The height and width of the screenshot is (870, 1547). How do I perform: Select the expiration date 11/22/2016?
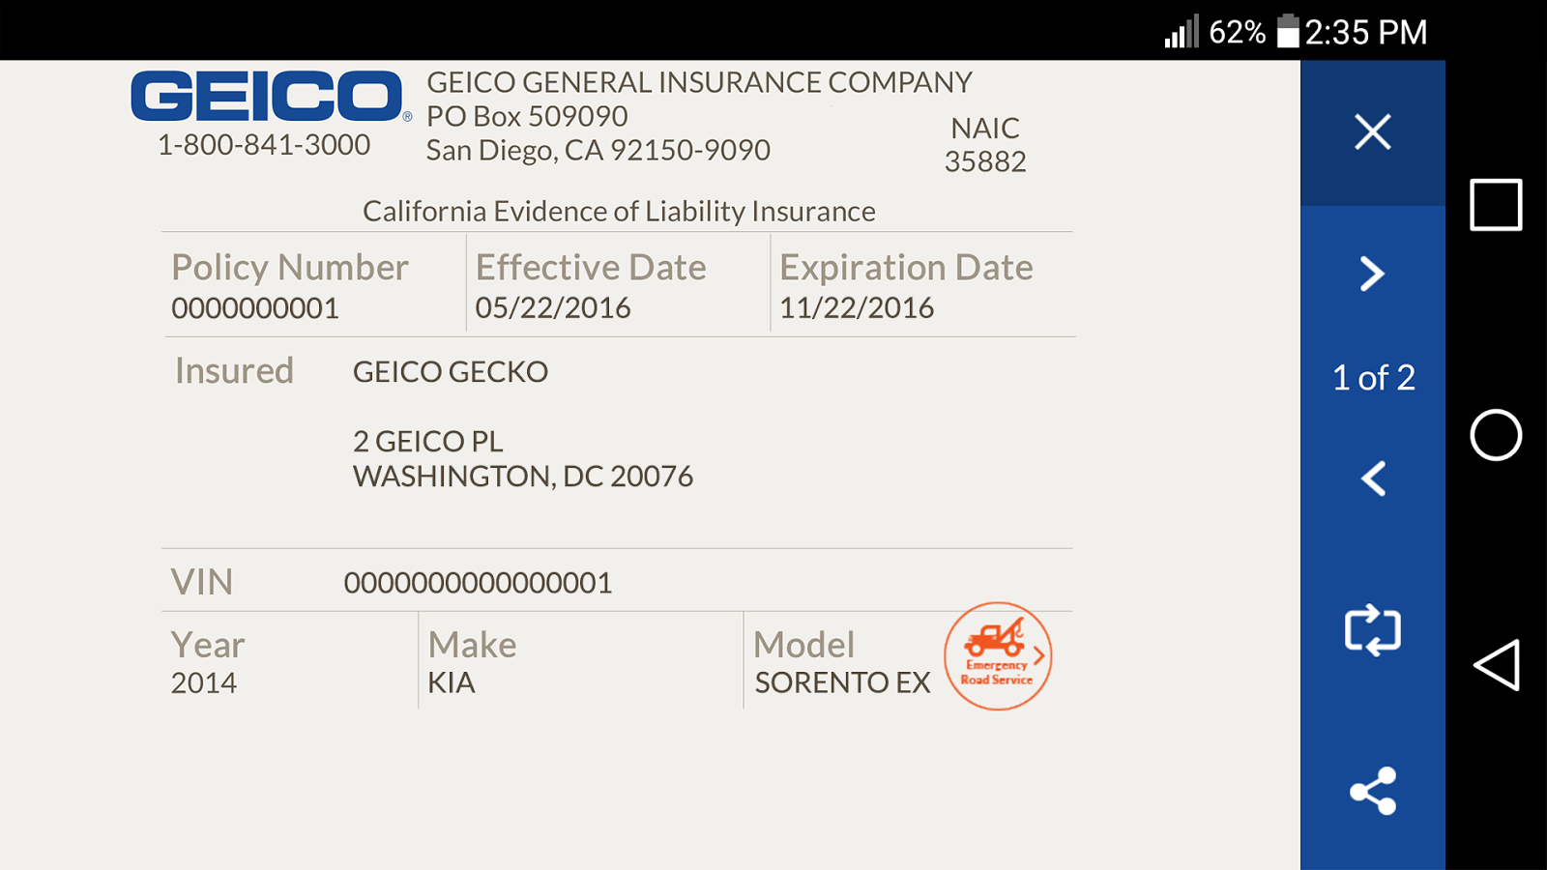click(x=857, y=308)
